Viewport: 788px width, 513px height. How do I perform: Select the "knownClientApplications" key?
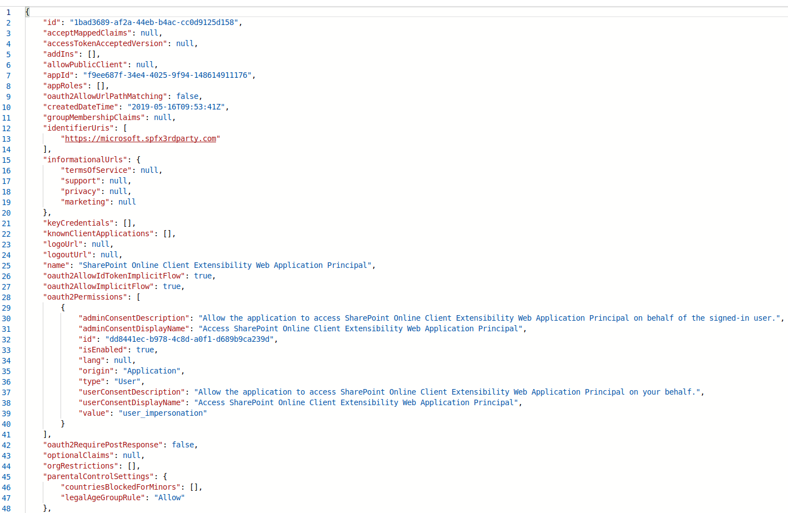point(98,233)
